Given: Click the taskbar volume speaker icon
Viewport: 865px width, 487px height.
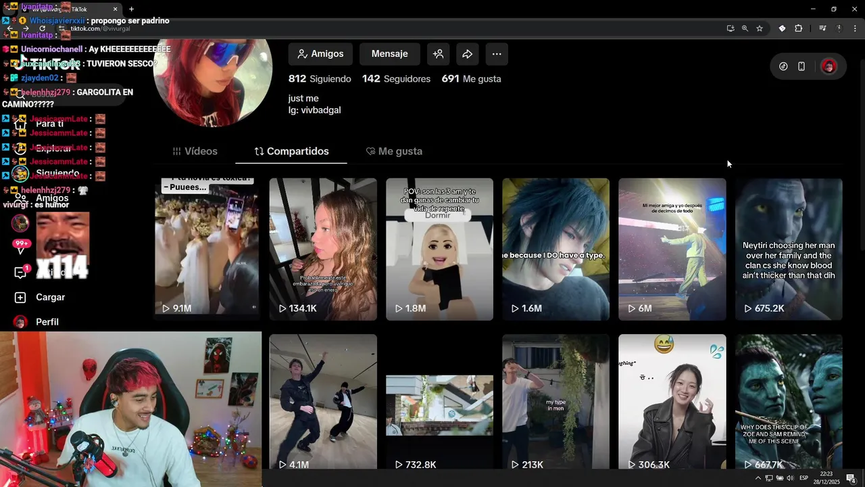Looking at the screenshot, I should (x=790, y=478).
